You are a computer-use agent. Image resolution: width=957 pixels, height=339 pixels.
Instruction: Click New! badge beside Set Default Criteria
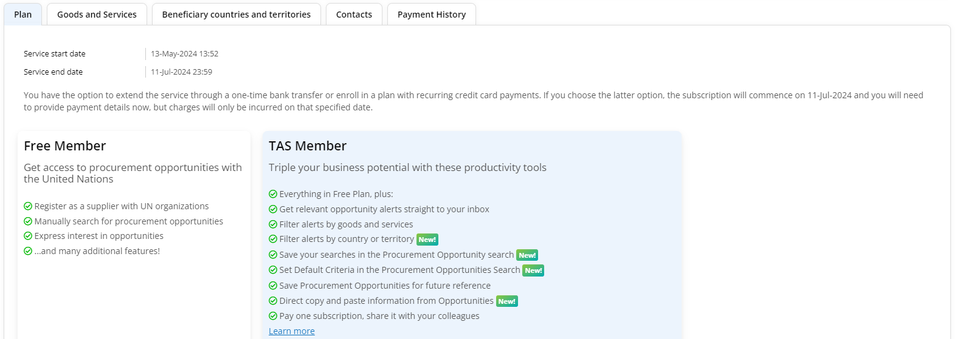pos(533,270)
